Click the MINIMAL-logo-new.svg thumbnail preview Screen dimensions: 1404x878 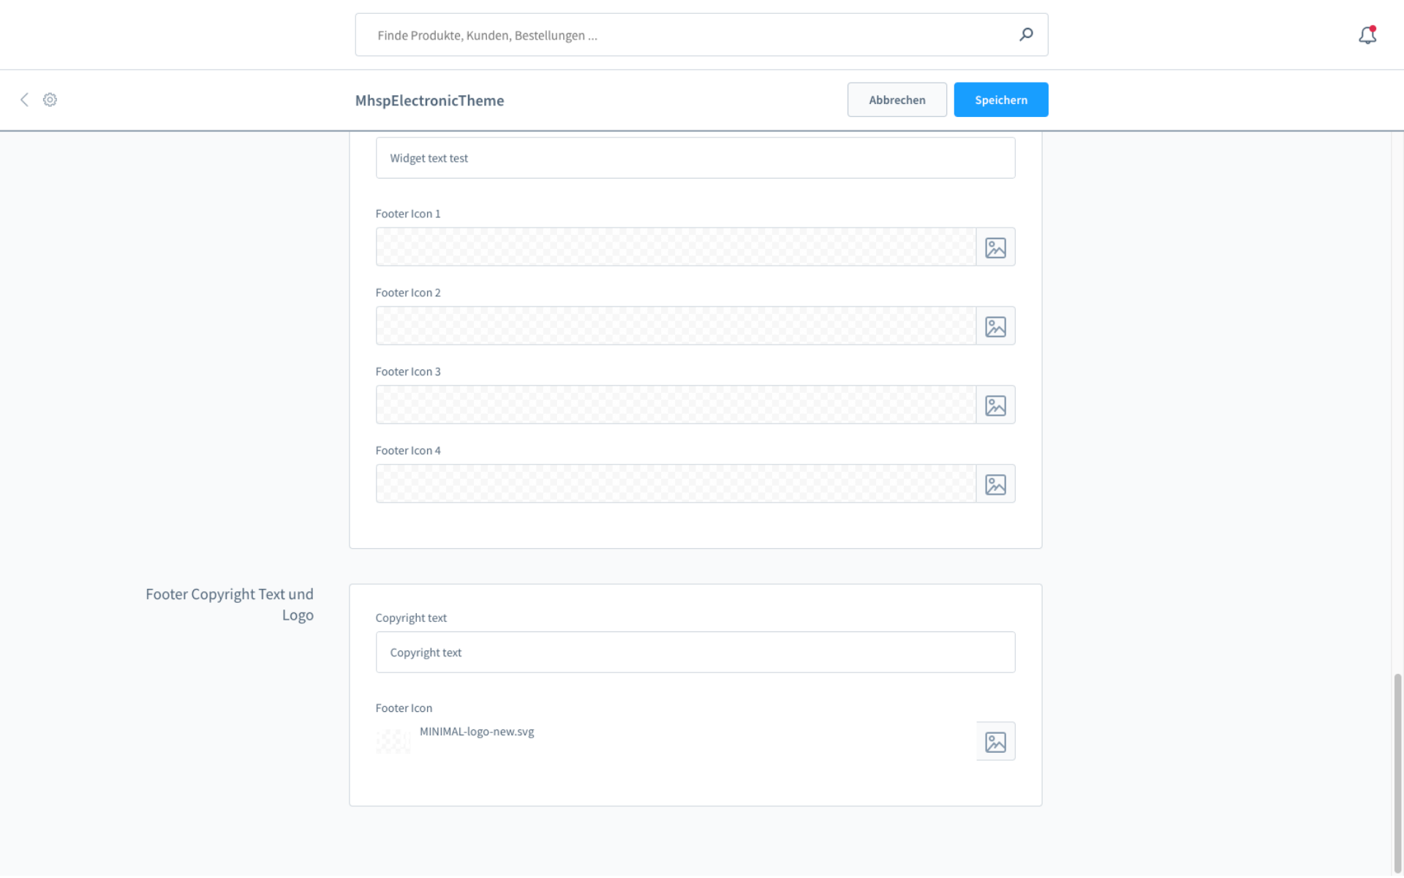(x=393, y=741)
